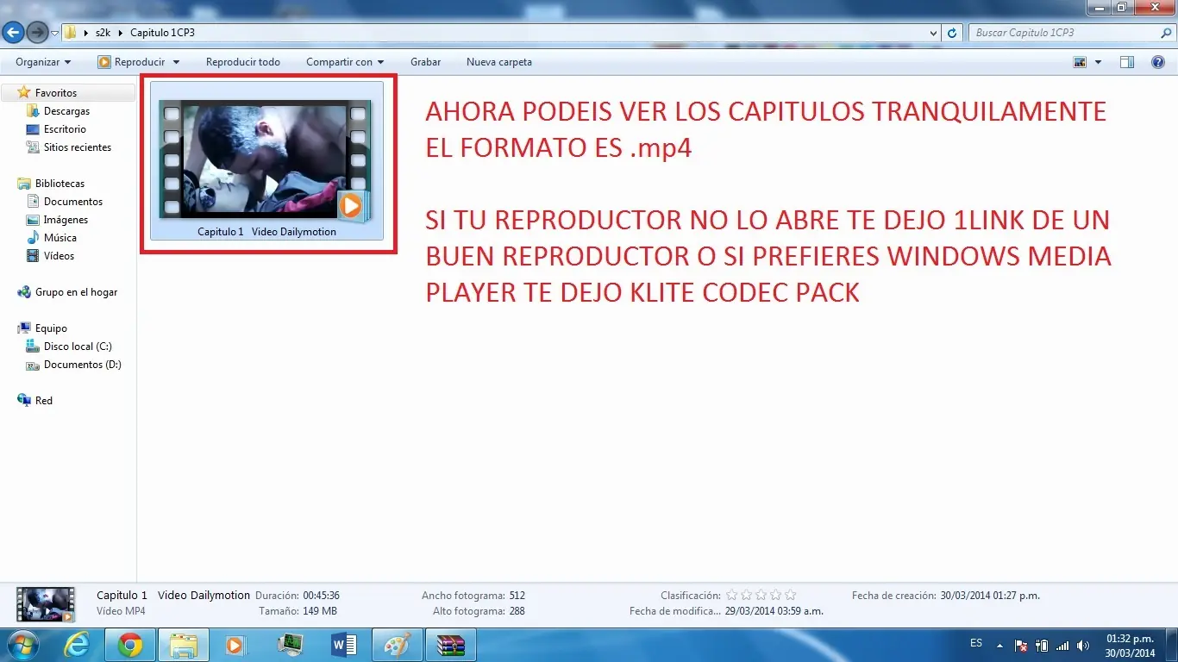This screenshot has width=1178, height=662.
Task: Click the Reproducir toolbar button
Action: tap(131, 62)
